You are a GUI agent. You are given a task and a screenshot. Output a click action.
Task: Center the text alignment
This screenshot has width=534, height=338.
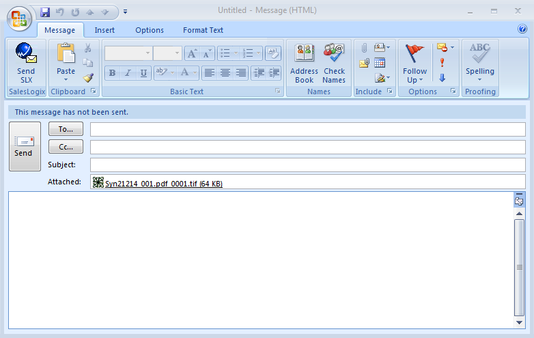pyautogui.click(x=225, y=73)
